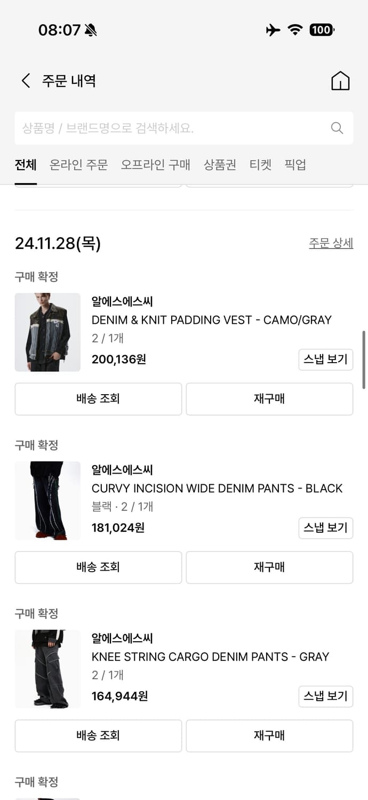Tap the battery indicator showing 100
This screenshot has height=800, width=368.
tap(321, 30)
